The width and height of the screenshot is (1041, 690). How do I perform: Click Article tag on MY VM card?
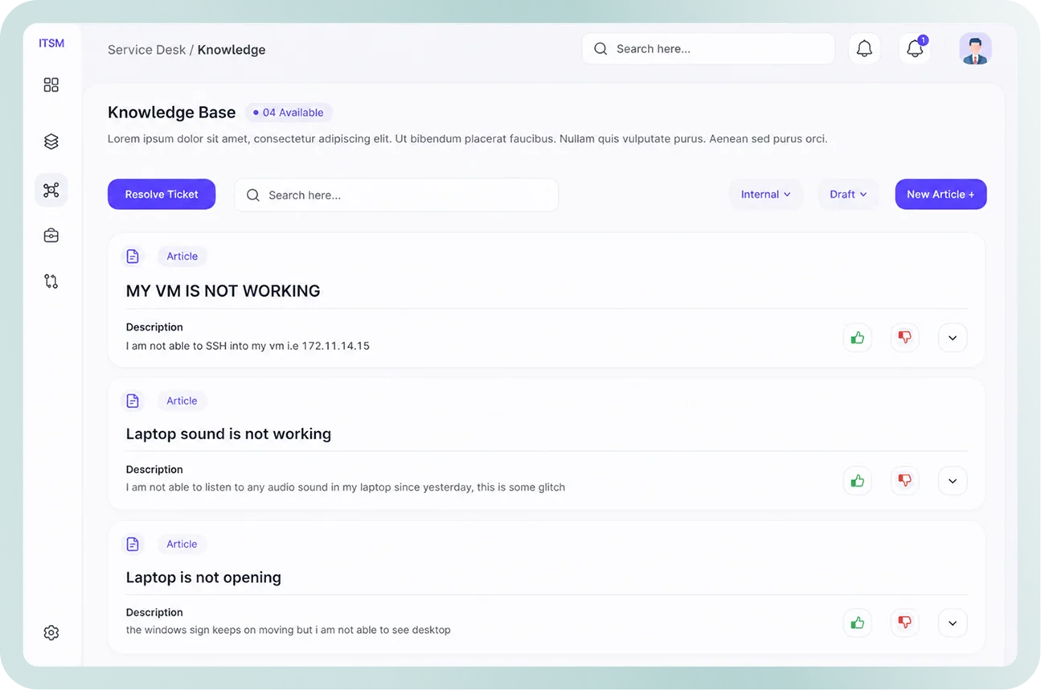(x=182, y=256)
